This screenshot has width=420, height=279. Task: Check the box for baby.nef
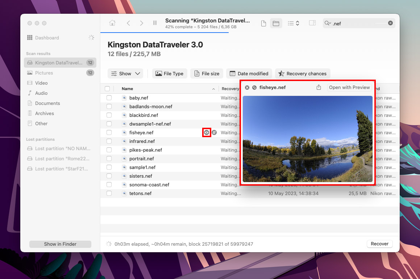click(109, 98)
